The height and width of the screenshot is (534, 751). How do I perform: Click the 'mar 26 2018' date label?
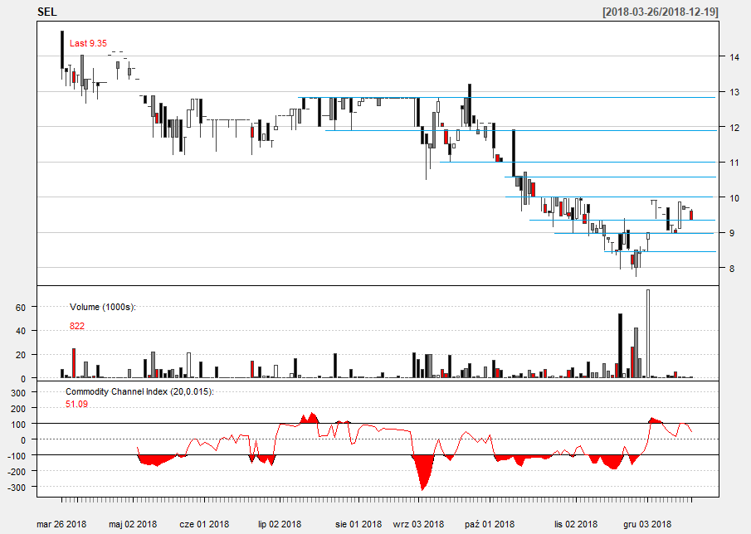[x=61, y=524]
